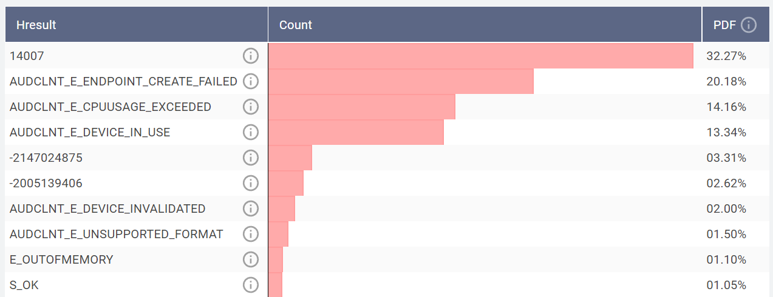Open info for AUDCLNT_E_ENDPOINT_CREATE_FAILED
773x297 pixels.
click(251, 81)
